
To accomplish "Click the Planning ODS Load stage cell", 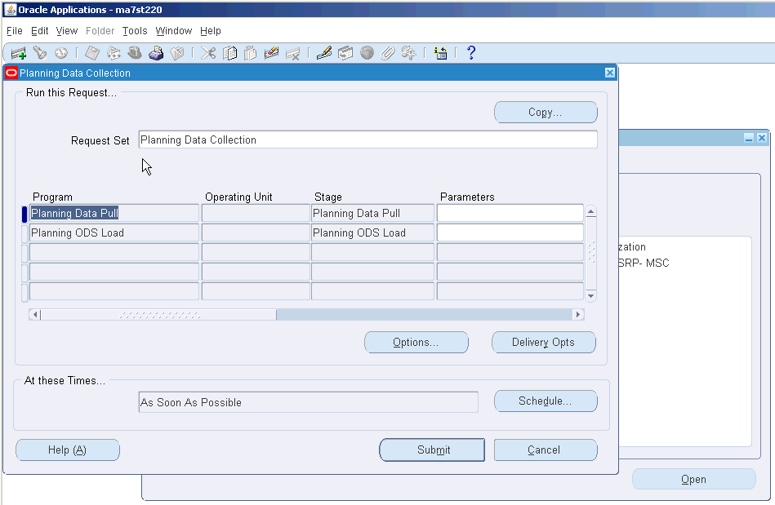I will coord(372,233).
